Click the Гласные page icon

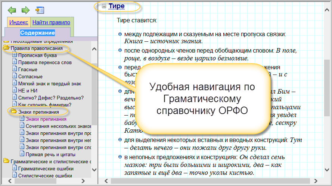tap(15, 69)
